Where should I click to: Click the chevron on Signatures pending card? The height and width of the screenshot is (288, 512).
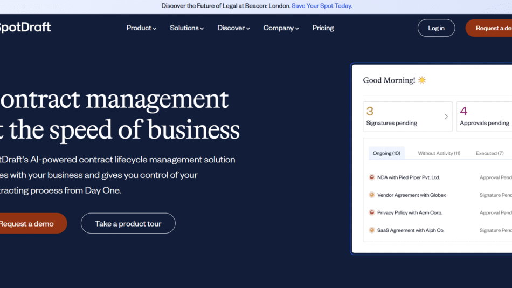[x=446, y=116]
